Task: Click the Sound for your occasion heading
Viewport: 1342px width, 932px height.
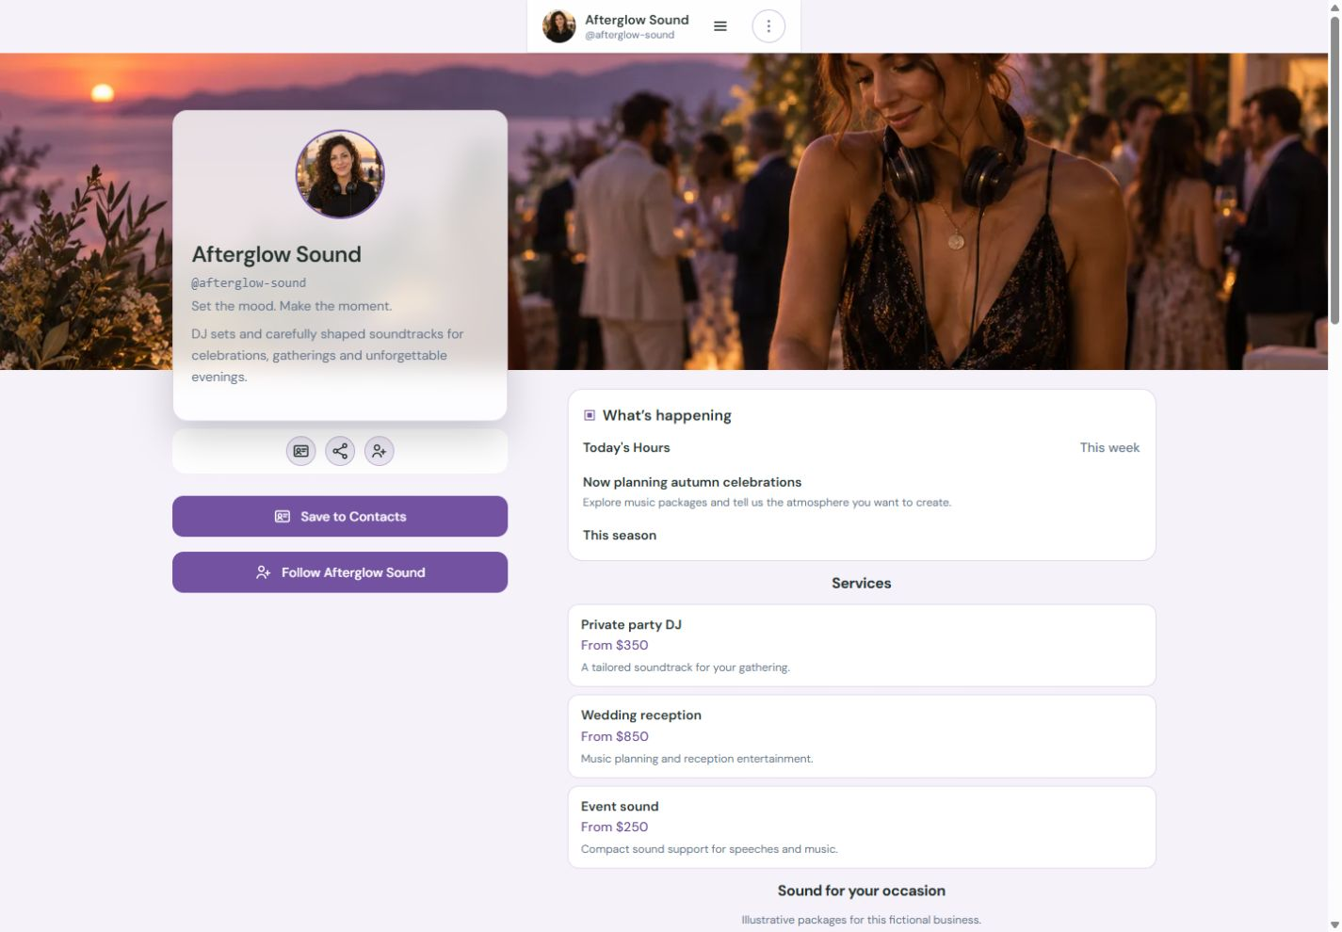Action: (861, 891)
